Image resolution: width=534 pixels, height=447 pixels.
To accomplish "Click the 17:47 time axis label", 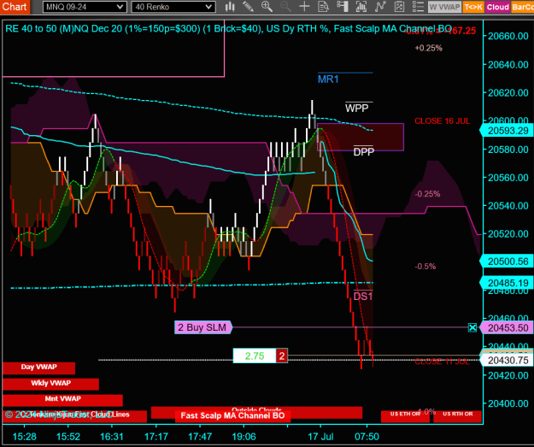I will point(200,437).
